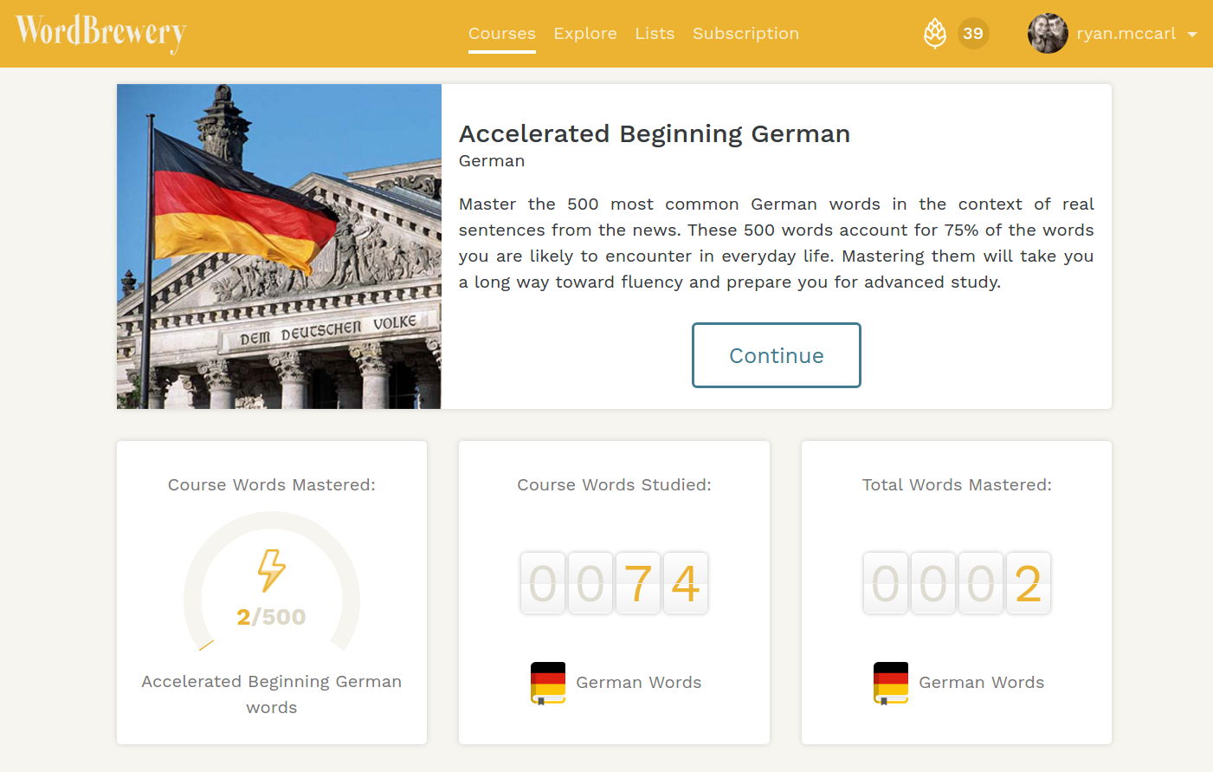This screenshot has height=772, width=1213.
Task: Click the lightning bolt mastery icon
Action: pyautogui.click(x=272, y=569)
